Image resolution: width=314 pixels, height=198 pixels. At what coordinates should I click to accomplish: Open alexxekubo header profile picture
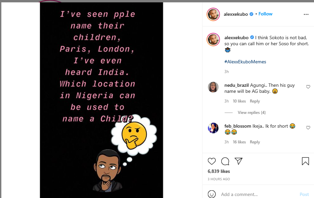pos(213,14)
